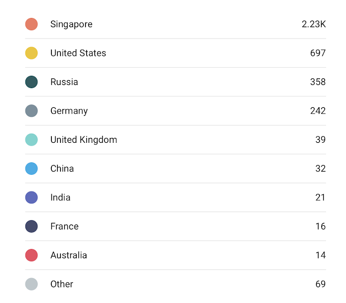Click the gray Germany color dot
Image resolution: width=346 pixels, height=303 pixels.
[31, 111]
